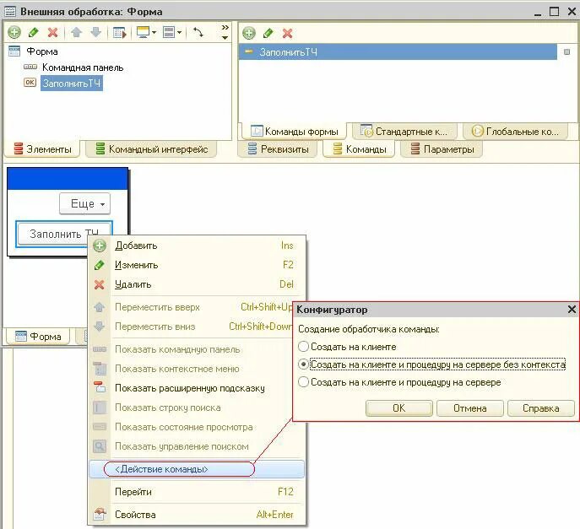Choose Изменить from the context menu
Screen dimensions: 580x529
point(198,265)
